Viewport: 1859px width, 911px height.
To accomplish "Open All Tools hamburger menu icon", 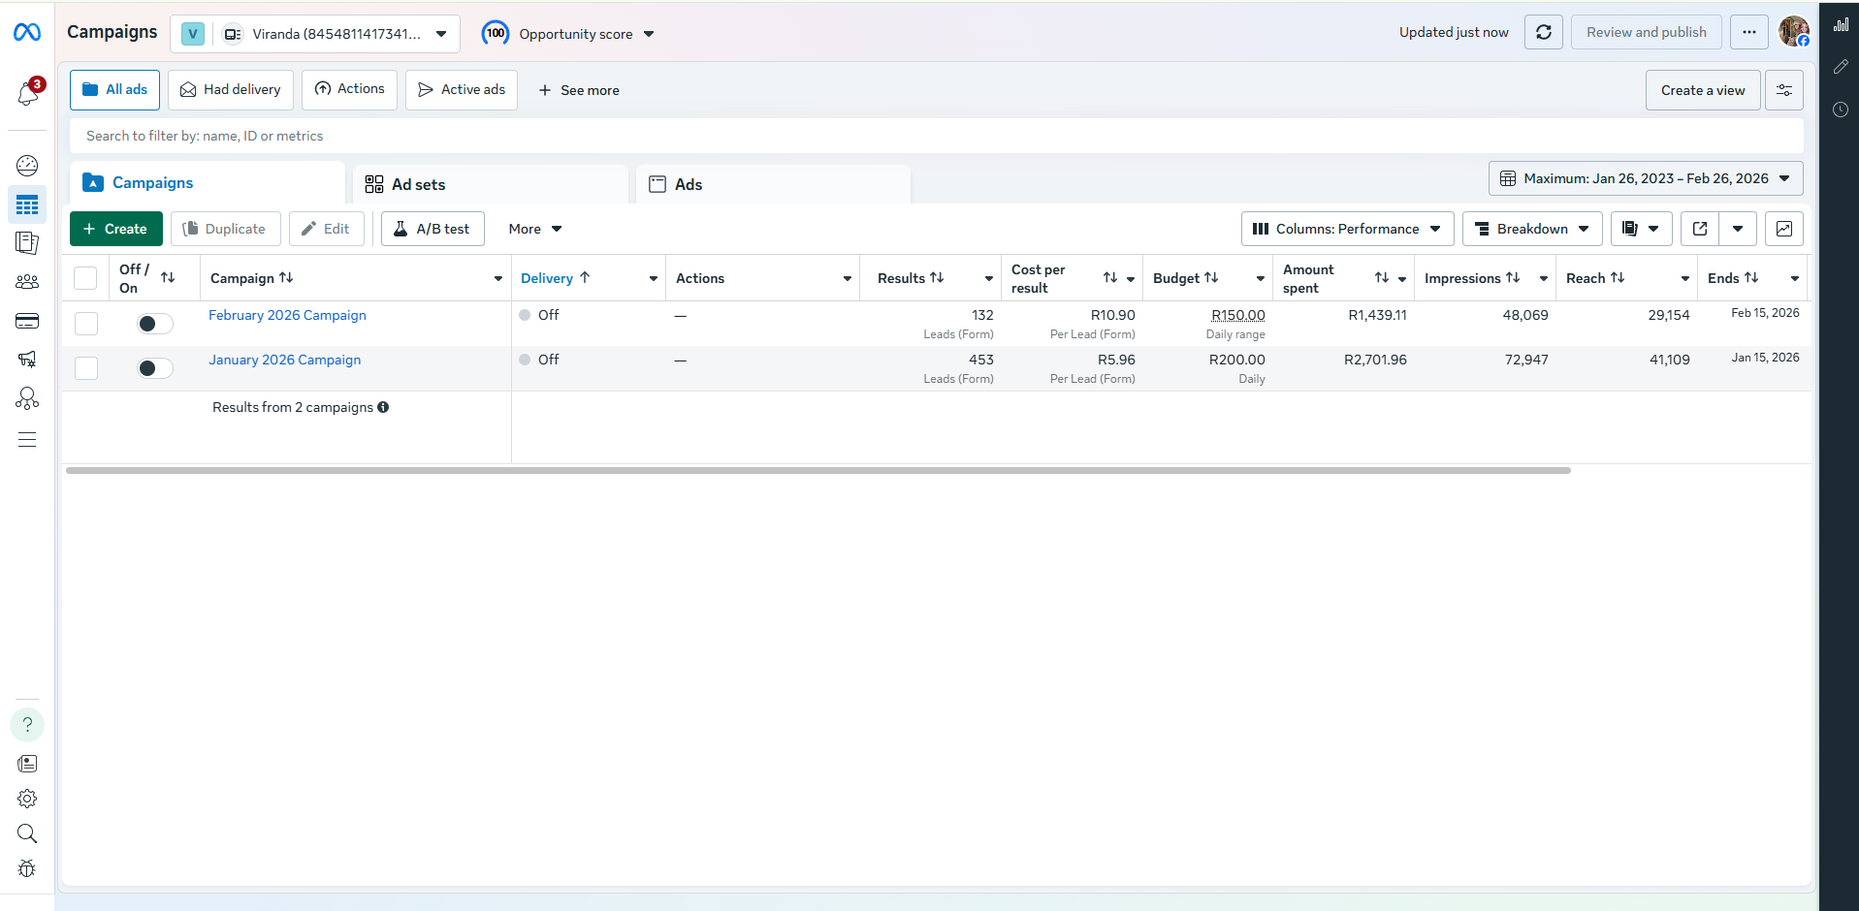I will (x=27, y=439).
